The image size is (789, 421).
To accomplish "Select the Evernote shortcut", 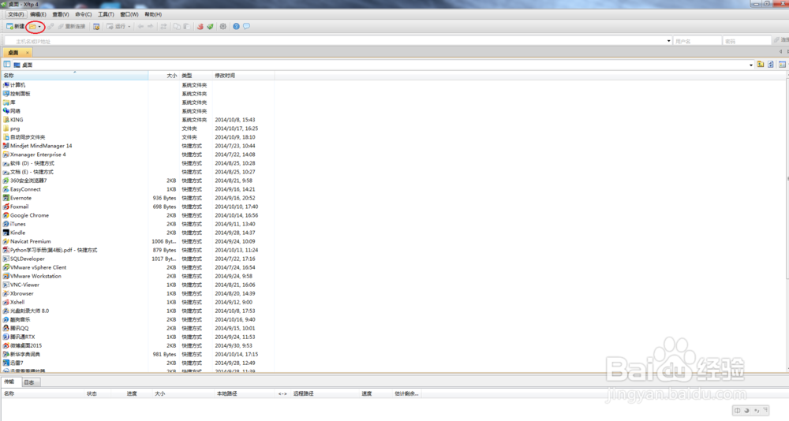I will [x=17, y=198].
